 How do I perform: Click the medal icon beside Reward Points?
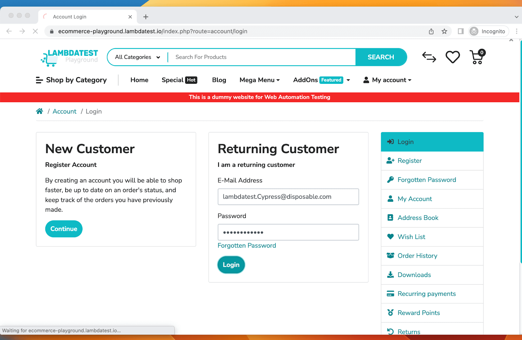[390, 313]
